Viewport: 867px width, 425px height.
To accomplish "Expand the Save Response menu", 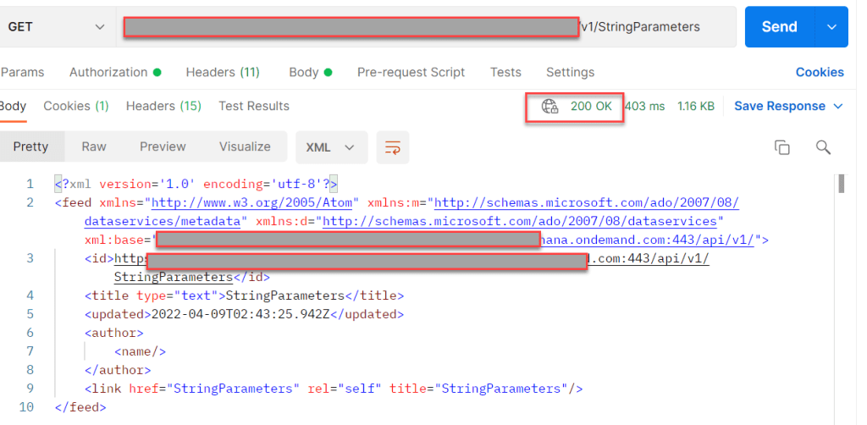I will (788, 107).
